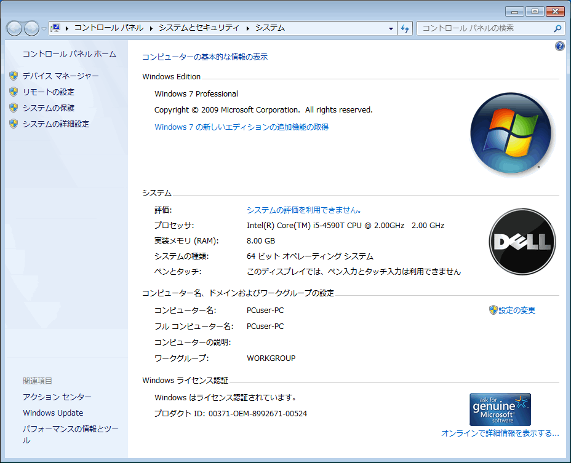Click computer name value next to コンピューター名:

pyautogui.click(x=265, y=311)
